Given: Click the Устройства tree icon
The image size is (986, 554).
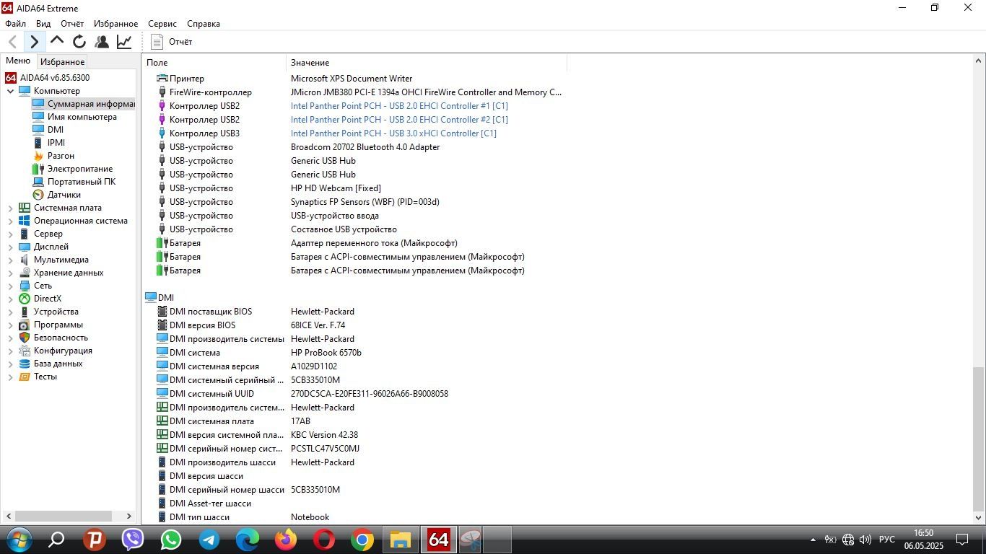Looking at the screenshot, I should pos(25,312).
